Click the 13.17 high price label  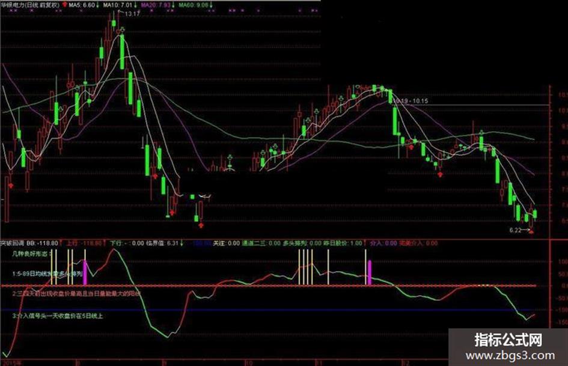click(x=132, y=14)
